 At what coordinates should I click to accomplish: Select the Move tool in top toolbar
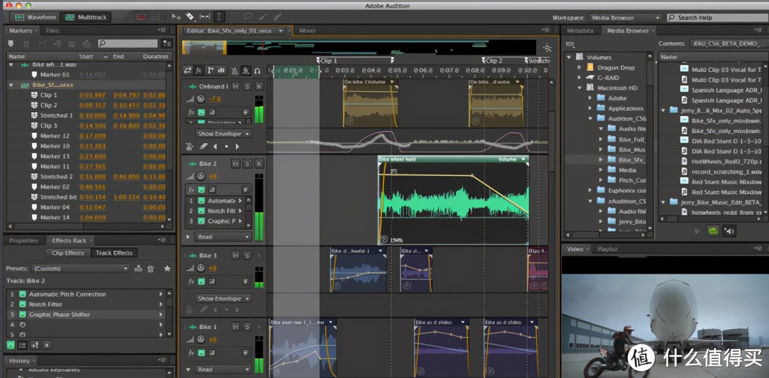(x=176, y=17)
